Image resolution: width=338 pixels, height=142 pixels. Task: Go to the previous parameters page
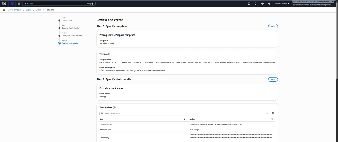[x=260, y=113]
